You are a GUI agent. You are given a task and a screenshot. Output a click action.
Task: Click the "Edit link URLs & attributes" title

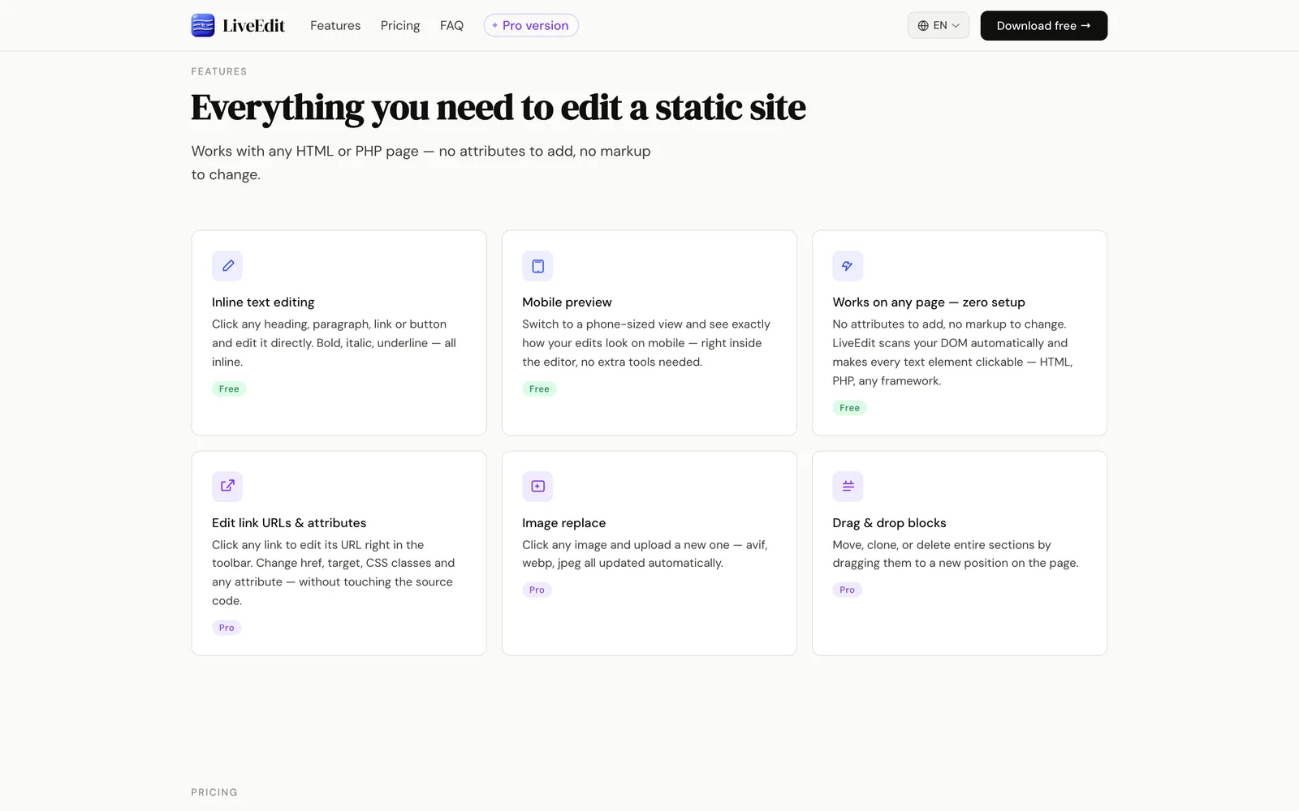(289, 523)
